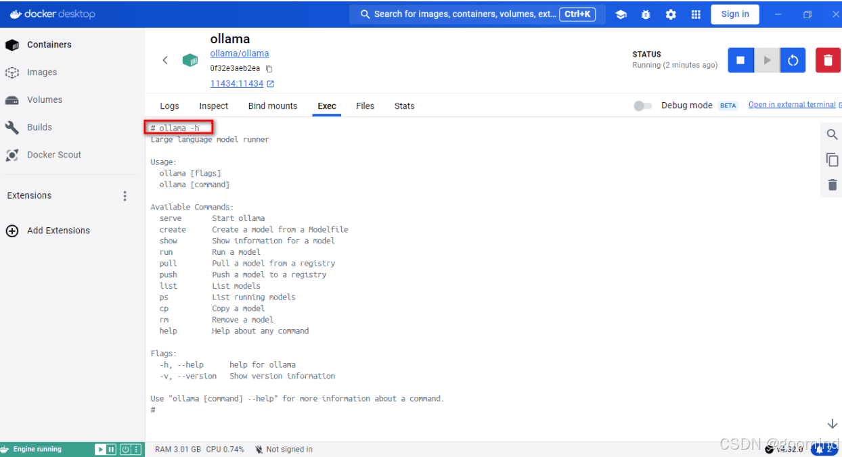Restart the ollama container
842x457 pixels.
click(793, 60)
